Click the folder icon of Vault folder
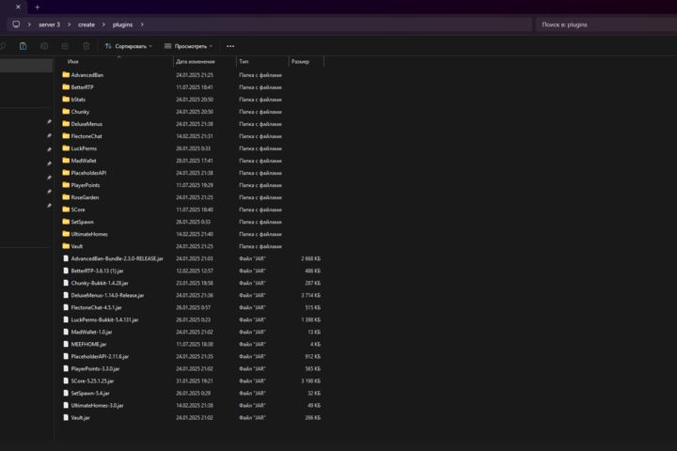Viewport: 677px width, 451px height. point(66,246)
